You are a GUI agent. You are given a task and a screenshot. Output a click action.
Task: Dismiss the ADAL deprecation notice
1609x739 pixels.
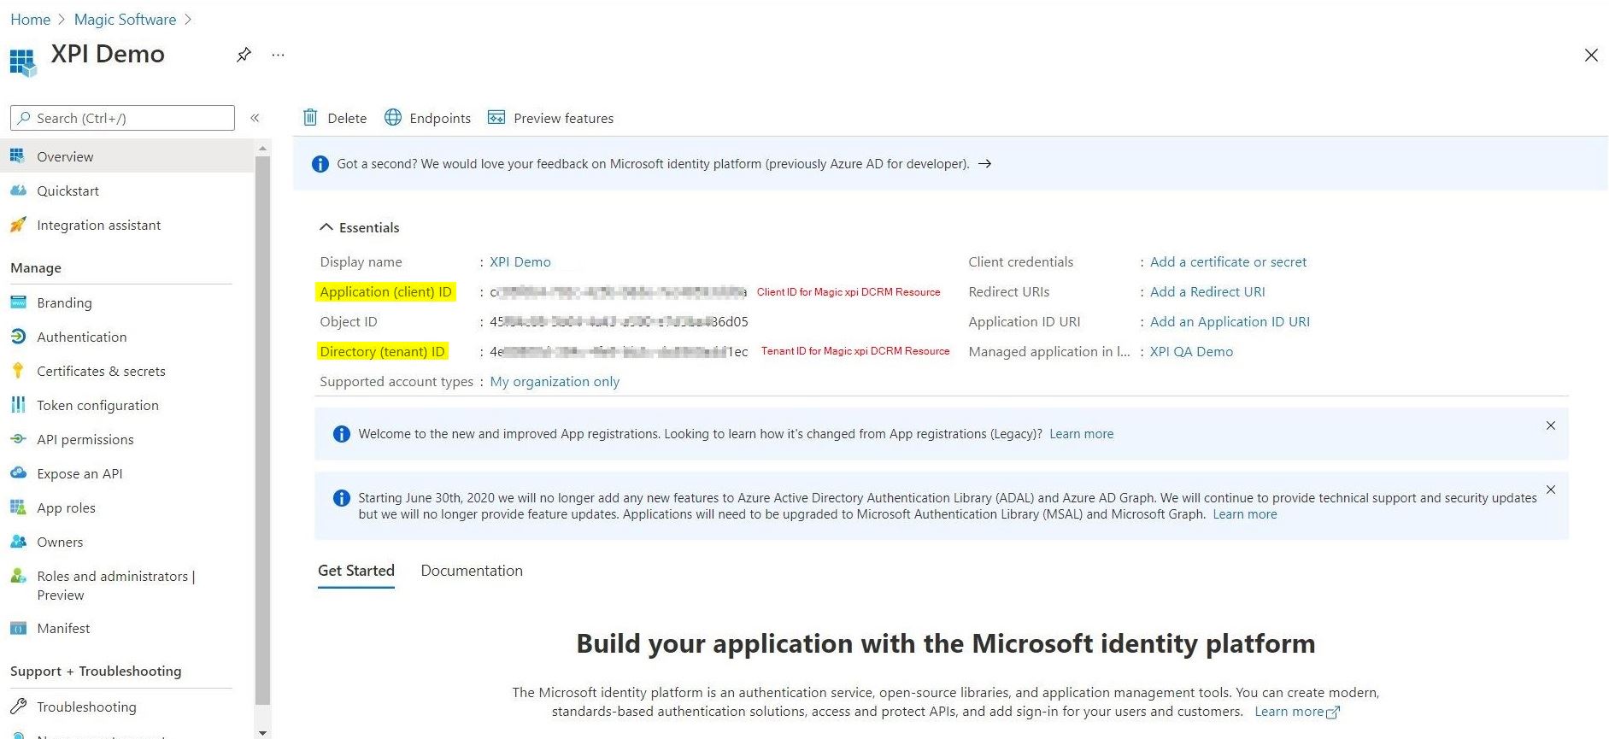[1551, 490]
